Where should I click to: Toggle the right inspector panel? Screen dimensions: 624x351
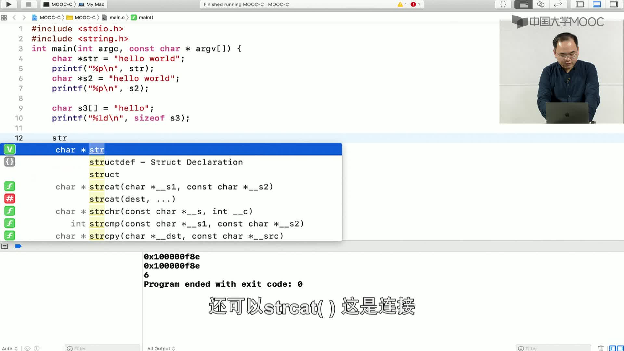tap(614, 4)
